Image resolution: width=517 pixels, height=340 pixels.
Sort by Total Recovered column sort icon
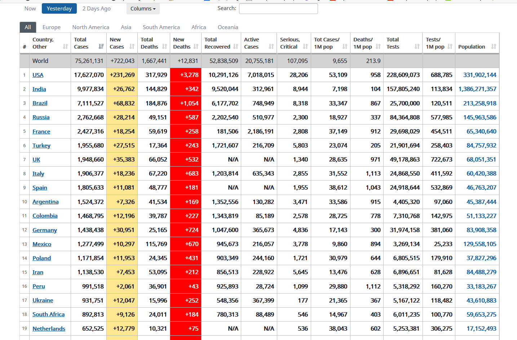235,46
